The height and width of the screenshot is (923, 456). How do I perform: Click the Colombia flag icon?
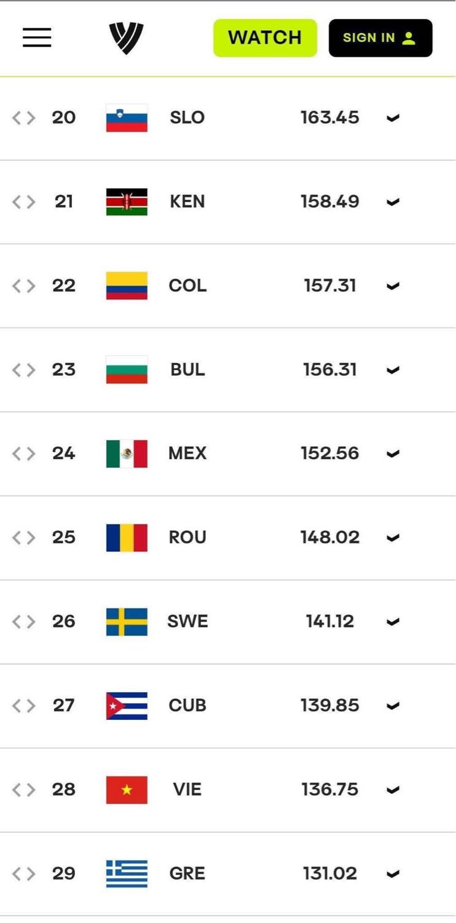point(127,286)
